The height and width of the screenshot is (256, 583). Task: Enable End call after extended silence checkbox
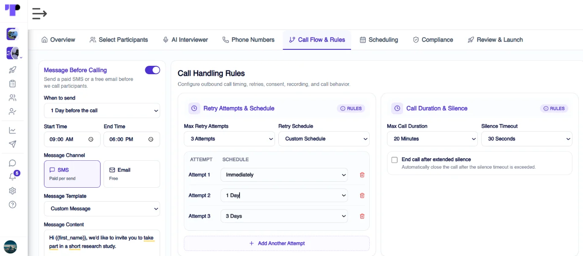pyautogui.click(x=395, y=160)
